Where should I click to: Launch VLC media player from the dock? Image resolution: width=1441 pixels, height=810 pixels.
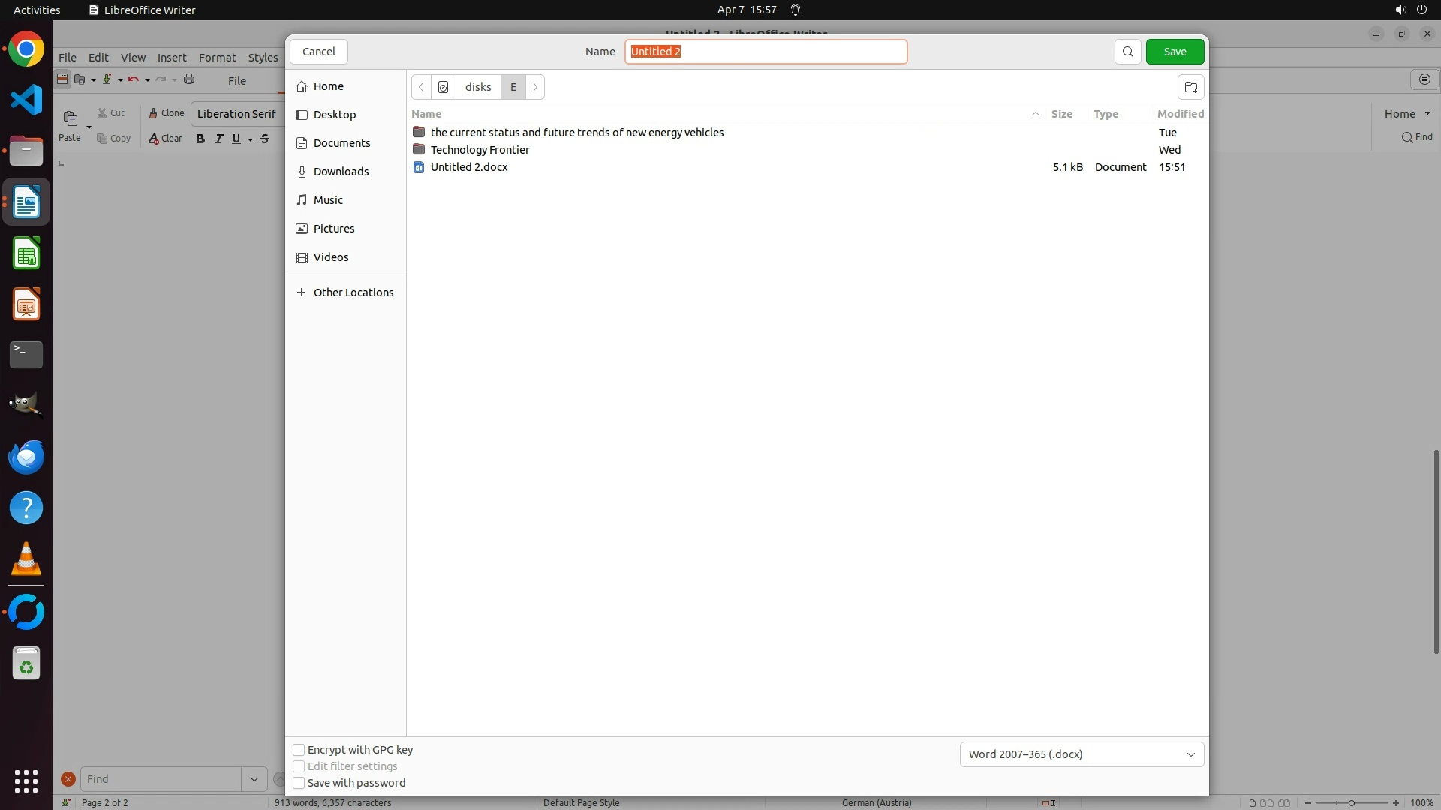26,559
